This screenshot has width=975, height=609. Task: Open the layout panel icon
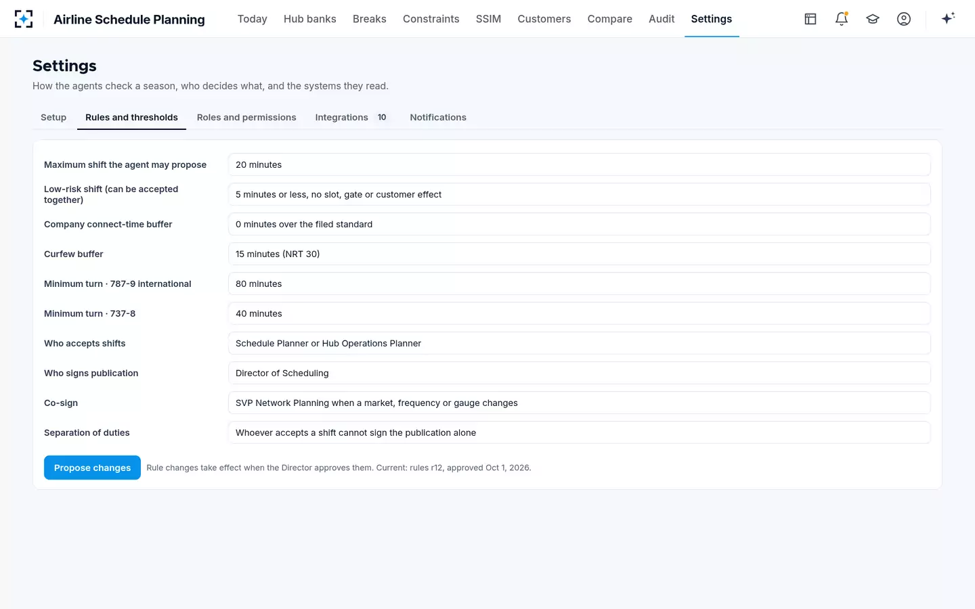pos(810,19)
